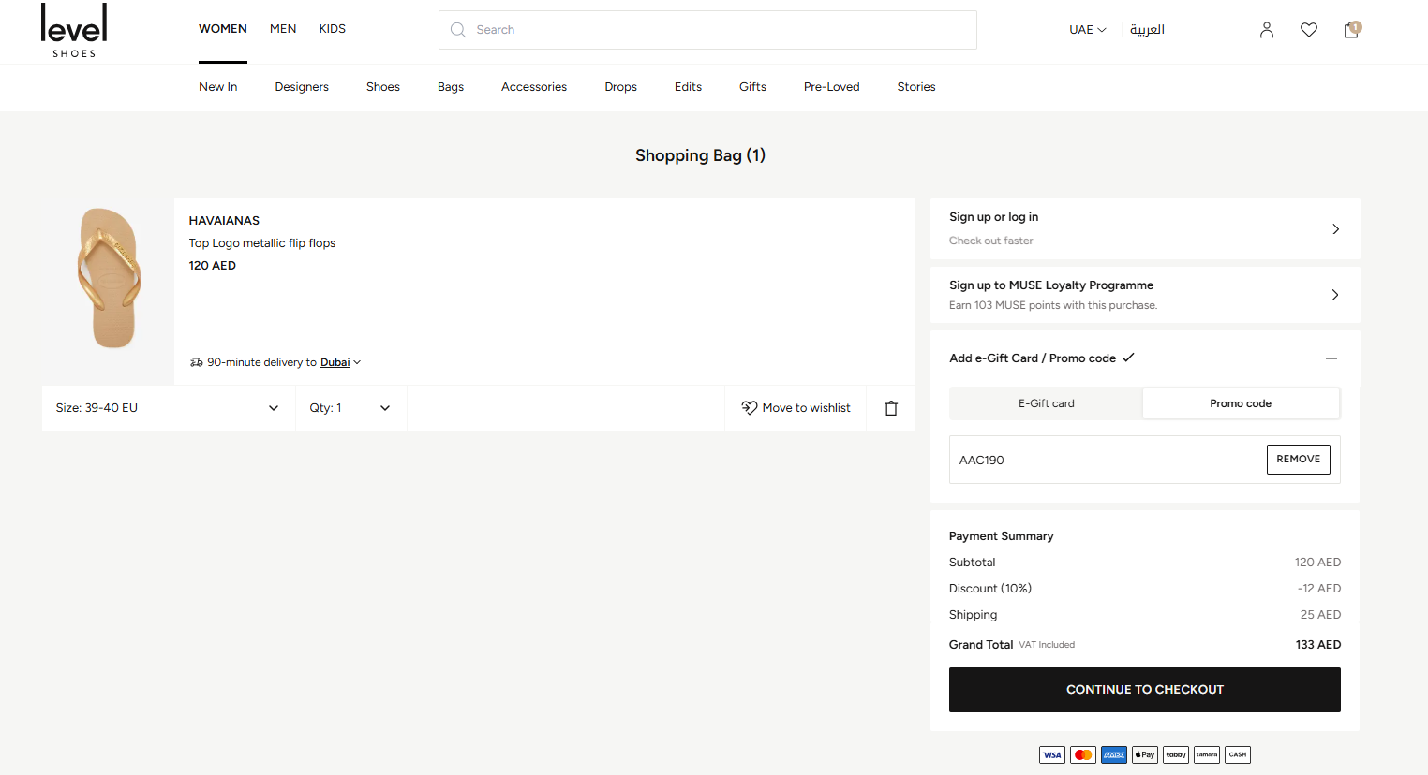The height and width of the screenshot is (775, 1428).
Task: Click the Apple Pay payment icon
Action: [1145, 754]
